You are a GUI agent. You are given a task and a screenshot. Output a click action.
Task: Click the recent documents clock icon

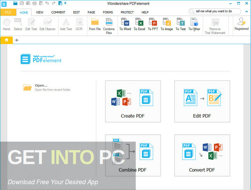pos(60,3)
